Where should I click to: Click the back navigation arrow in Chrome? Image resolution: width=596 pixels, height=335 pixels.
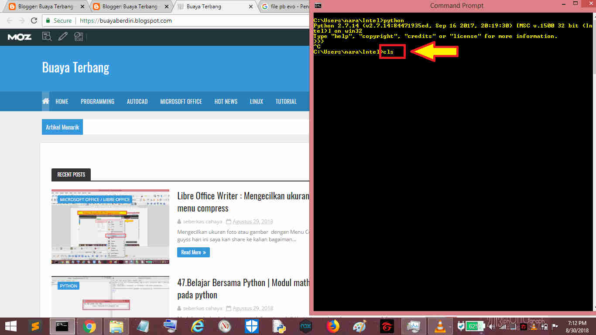point(9,20)
